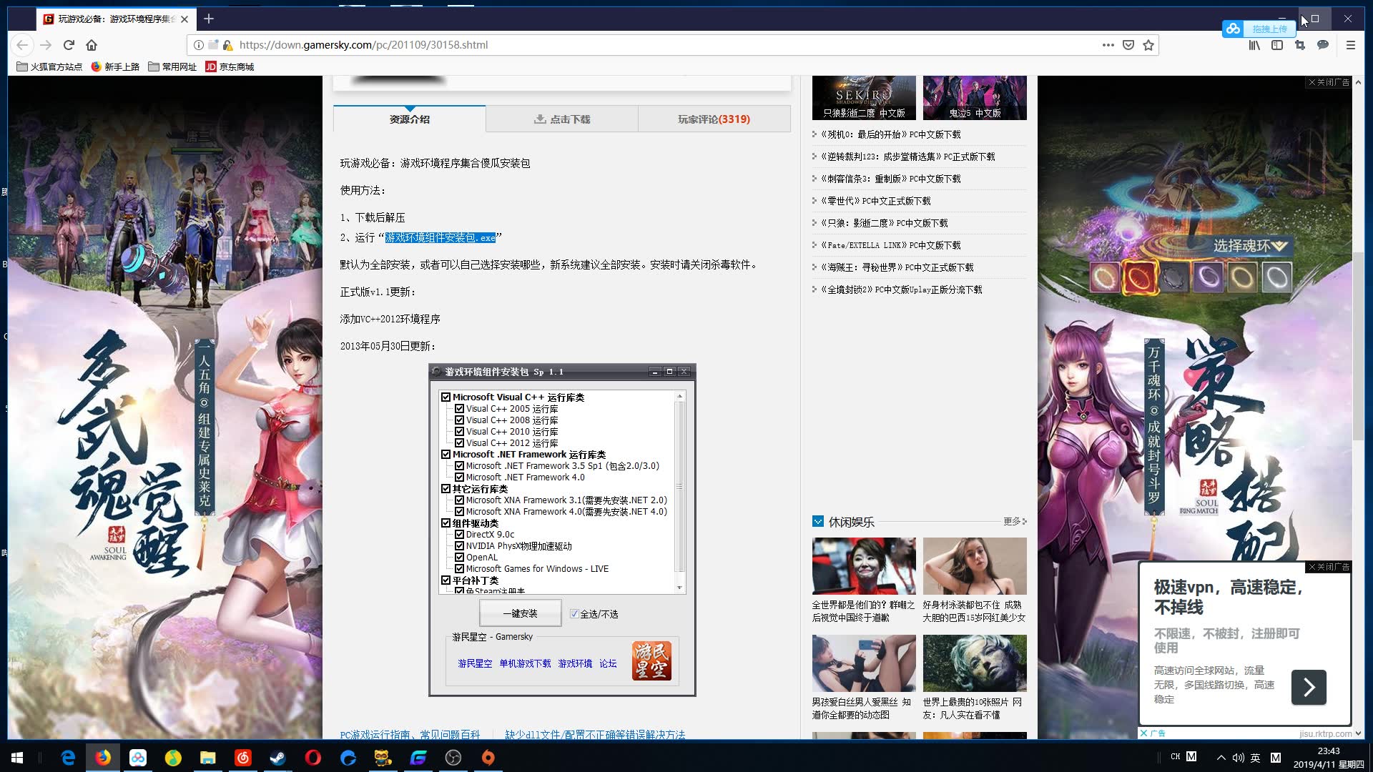Toggle Visual C++ 2005 运行库 checkbox

click(460, 409)
